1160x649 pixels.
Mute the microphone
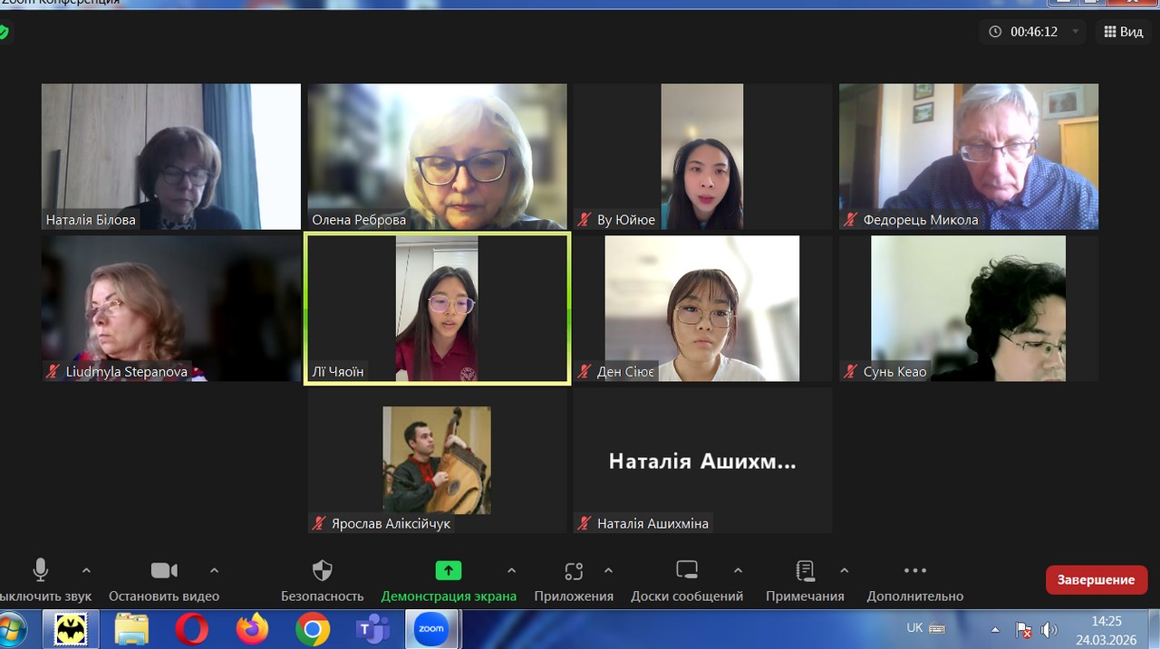tap(41, 570)
